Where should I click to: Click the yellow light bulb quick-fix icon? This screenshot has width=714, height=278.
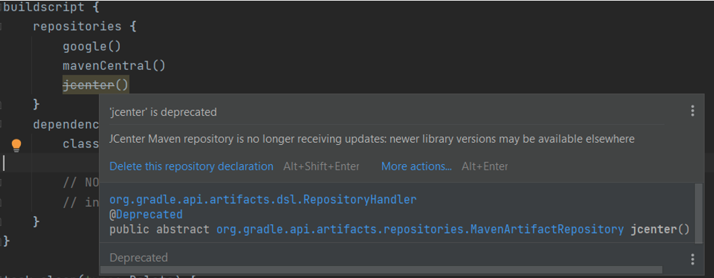coord(17,145)
